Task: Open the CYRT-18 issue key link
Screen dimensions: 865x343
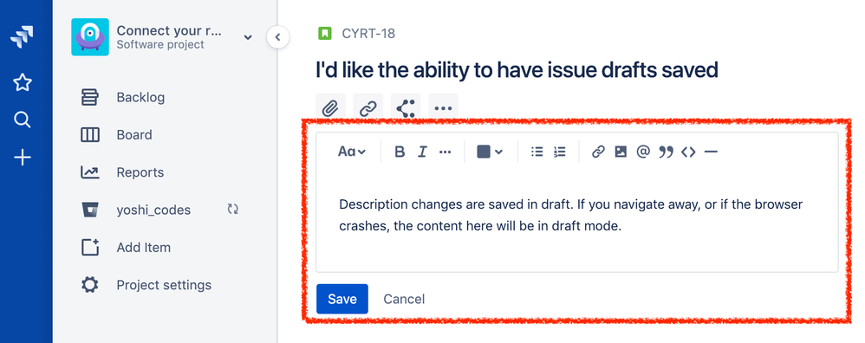Action: pos(368,34)
